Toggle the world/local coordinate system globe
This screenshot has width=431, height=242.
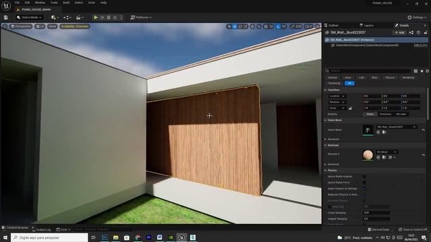click(253, 26)
